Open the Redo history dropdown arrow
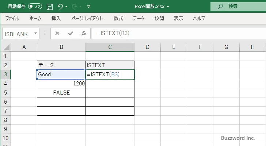Viewport: 266px width, 146px height. (x=81, y=7)
